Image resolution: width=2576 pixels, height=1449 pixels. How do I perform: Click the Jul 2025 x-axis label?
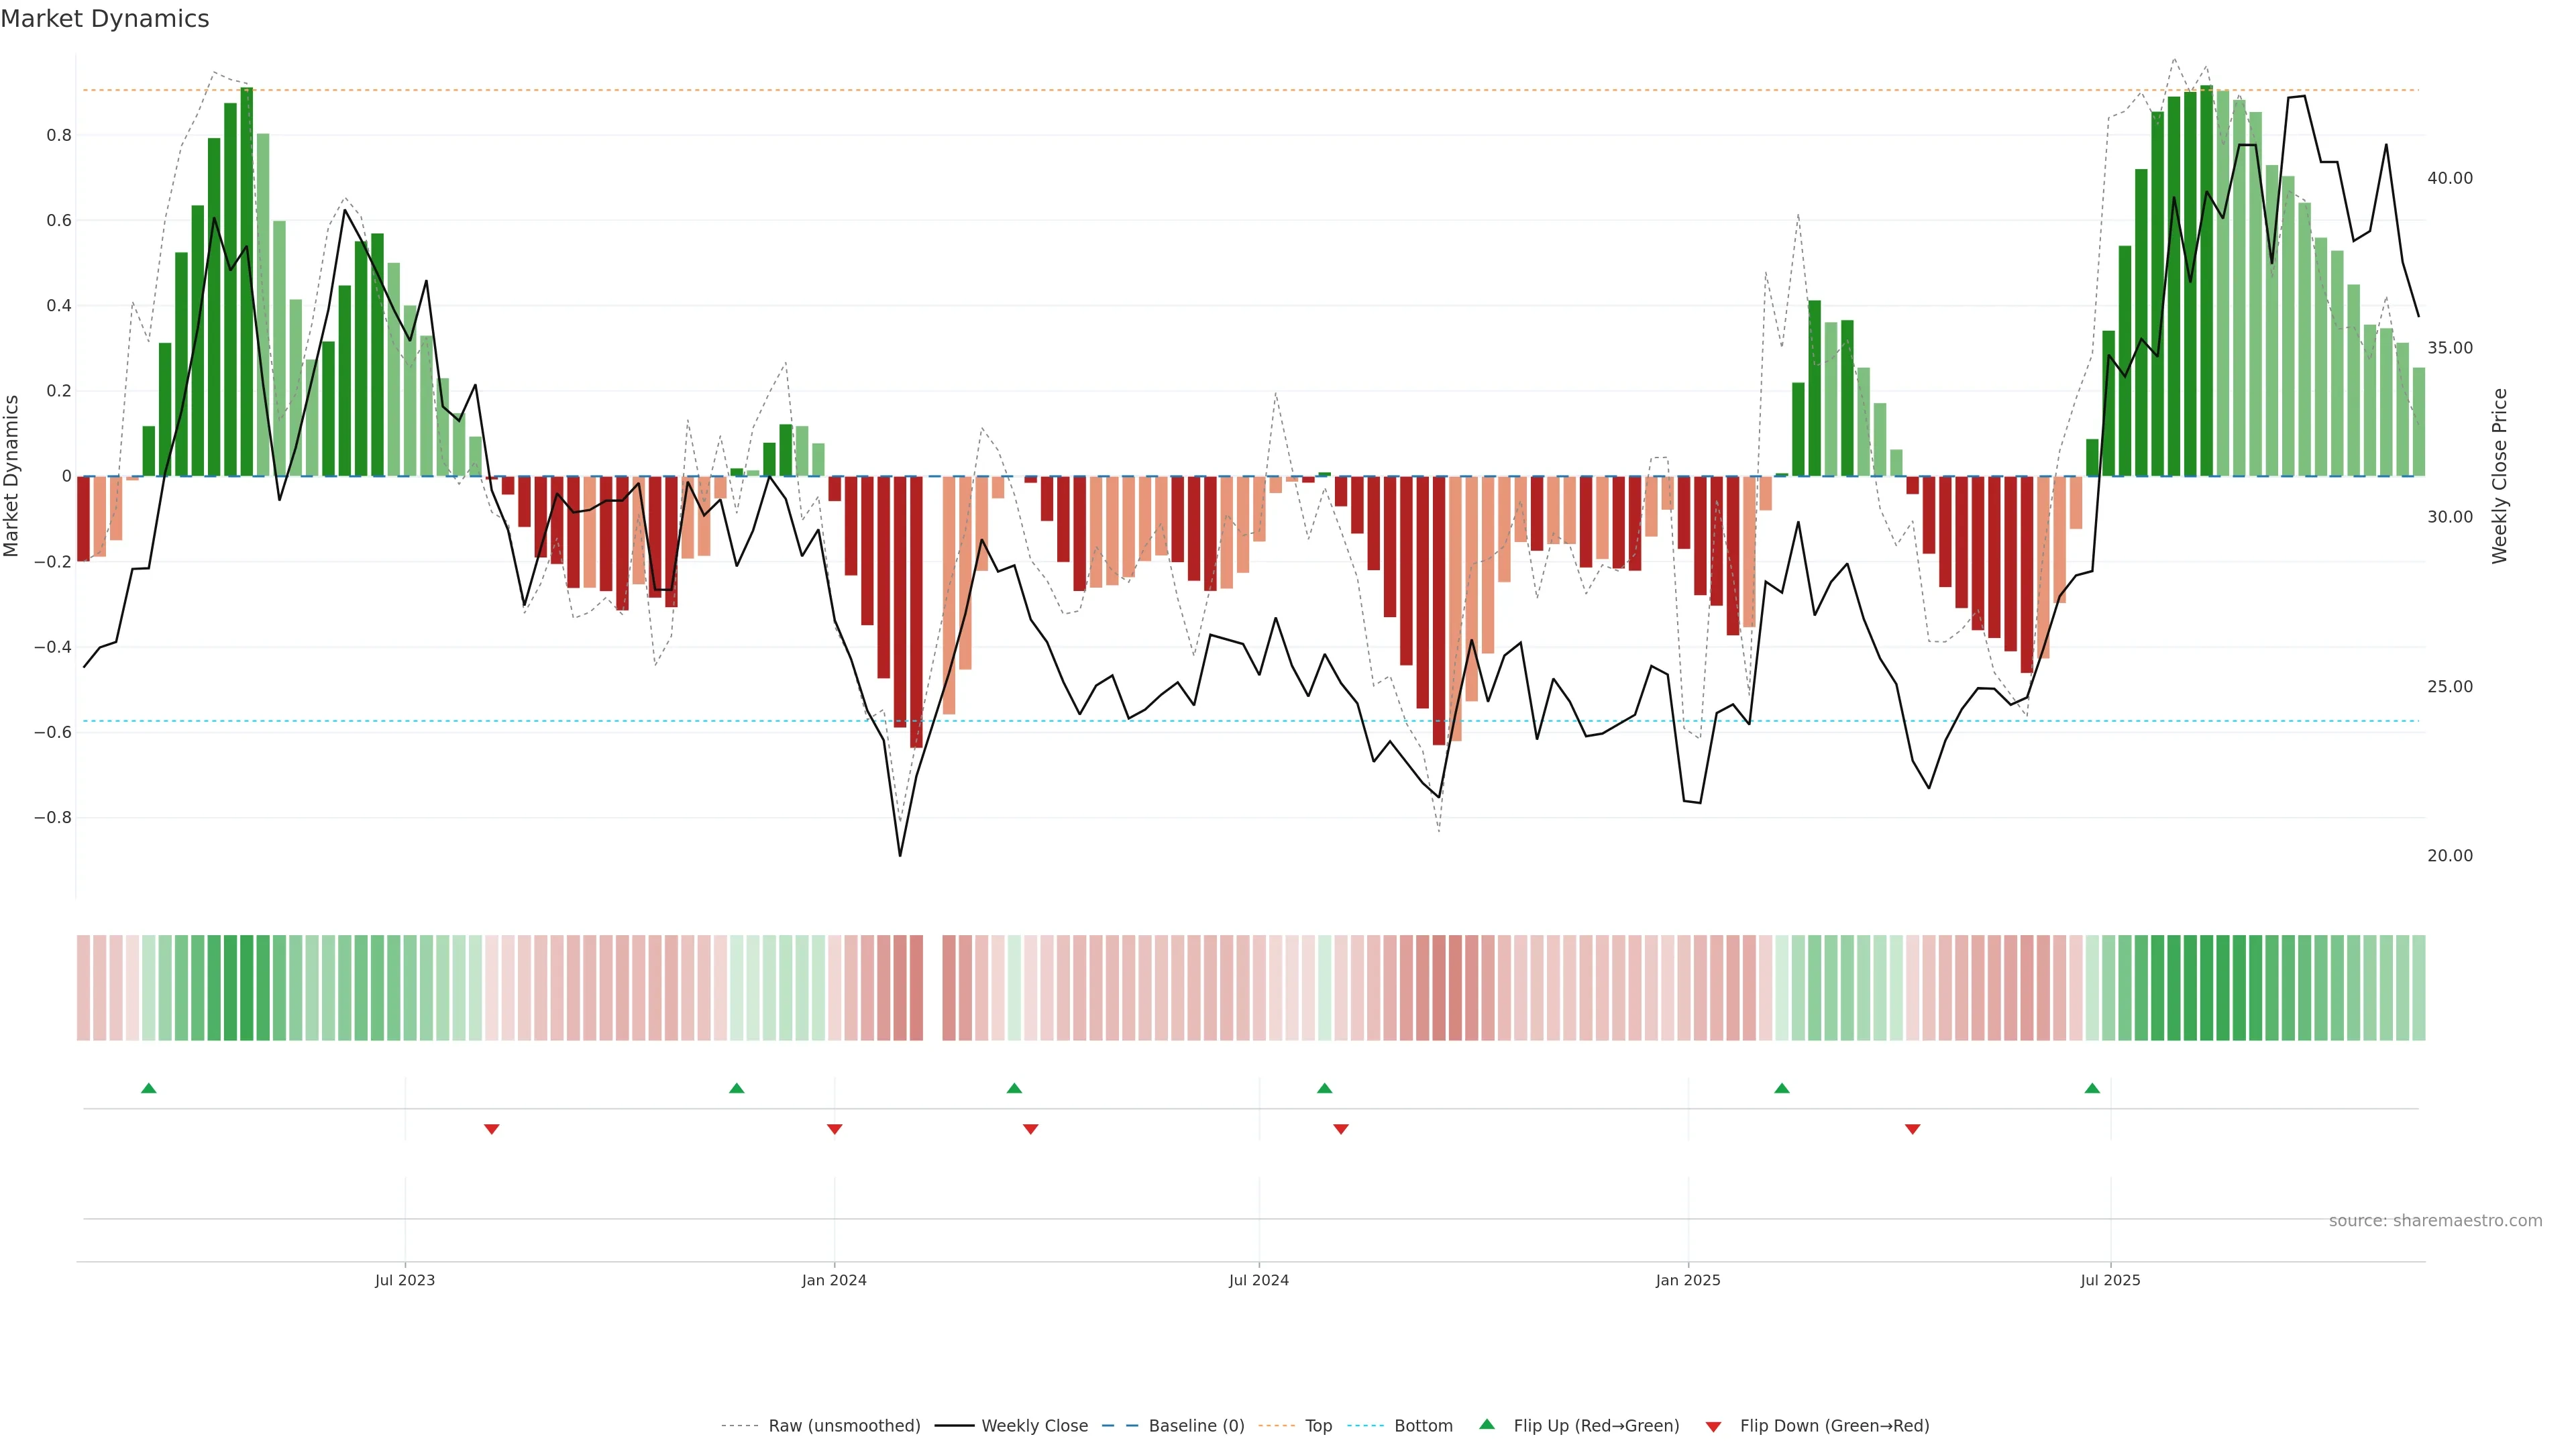pyautogui.click(x=2110, y=1280)
